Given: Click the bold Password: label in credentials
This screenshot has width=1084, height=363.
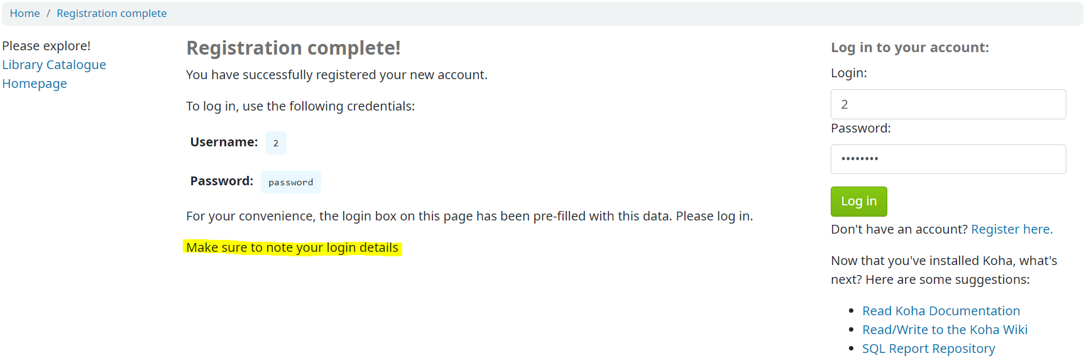Looking at the screenshot, I should [222, 181].
